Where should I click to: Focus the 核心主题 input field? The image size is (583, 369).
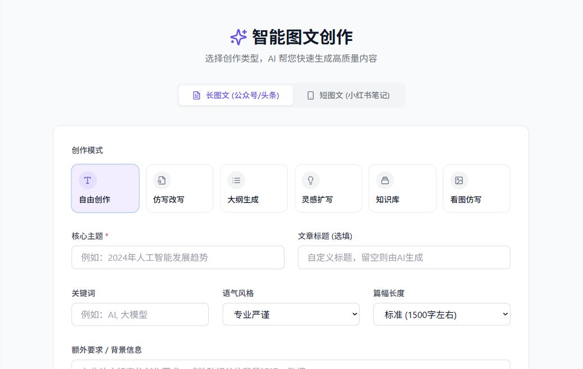tap(178, 257)
